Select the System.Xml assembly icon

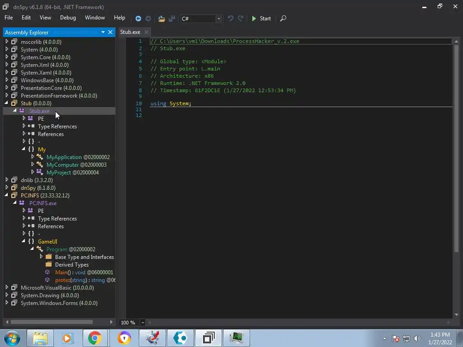(x=14, y=65)
